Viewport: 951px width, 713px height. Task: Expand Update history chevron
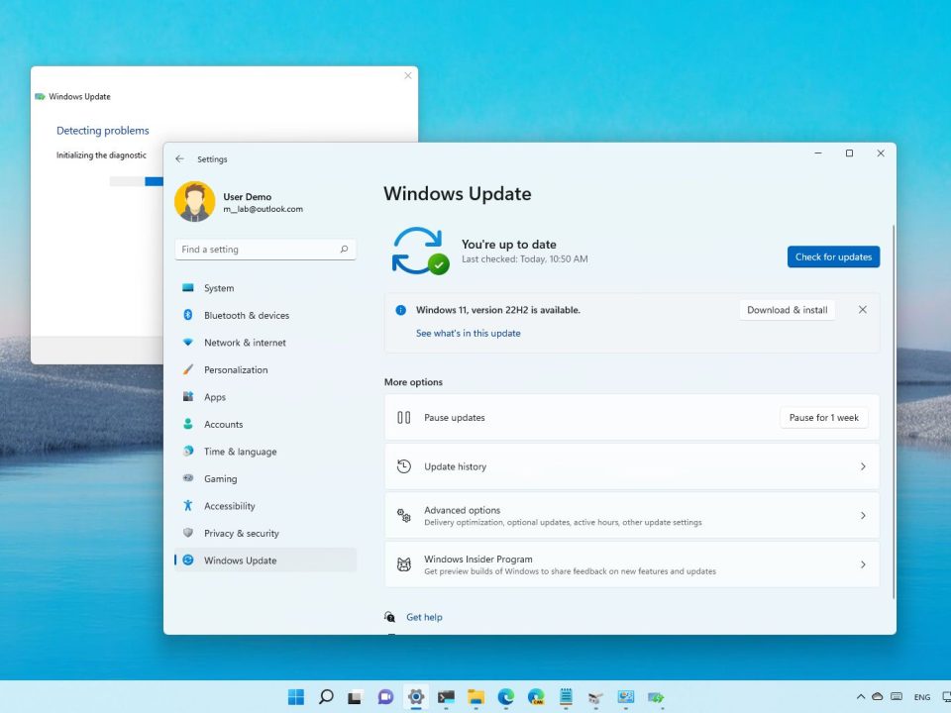(x=862, y=466)
